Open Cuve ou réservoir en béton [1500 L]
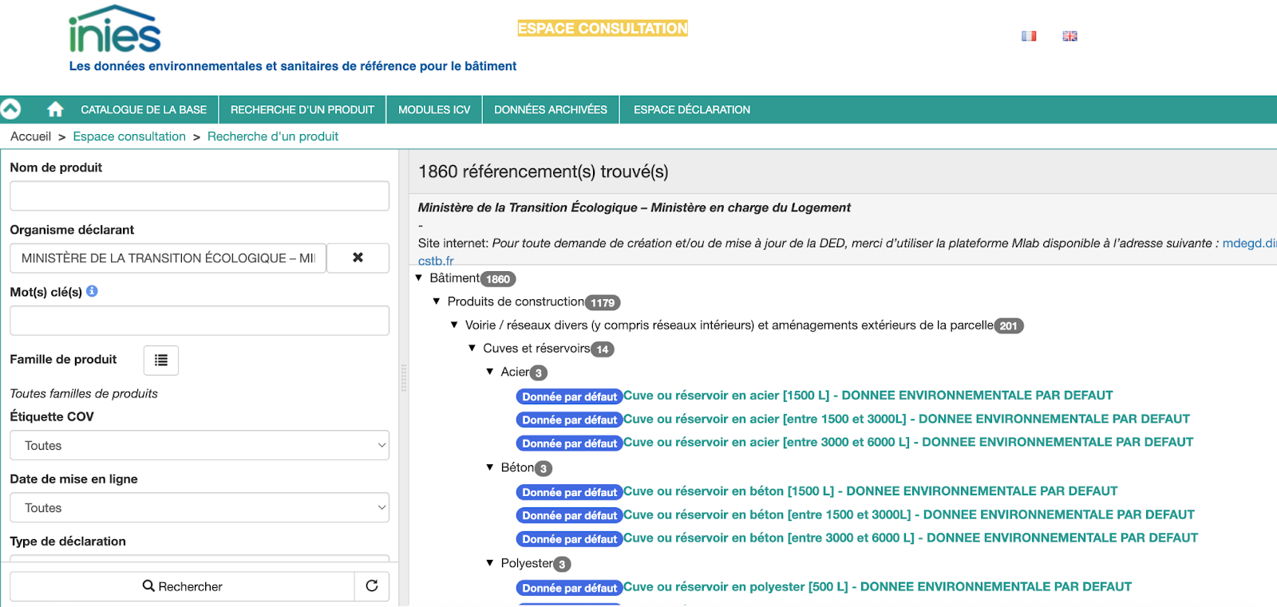1277x607 pixels. point(870,491)
